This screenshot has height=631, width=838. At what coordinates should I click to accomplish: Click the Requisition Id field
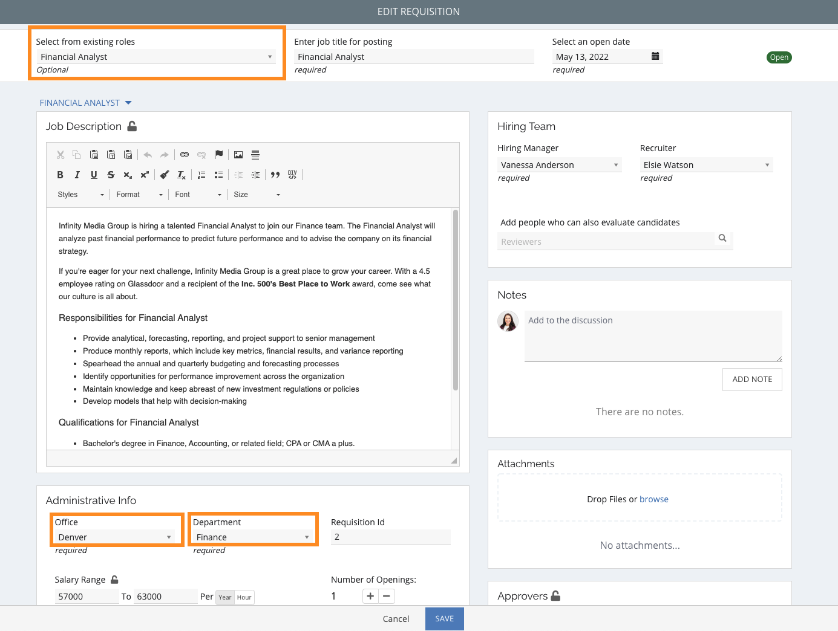[x=391, y=537]
